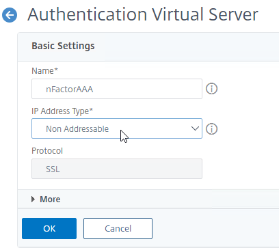Show info tooltip beside IP Address Type
This screenshot has width=279, height=248.
211,129
